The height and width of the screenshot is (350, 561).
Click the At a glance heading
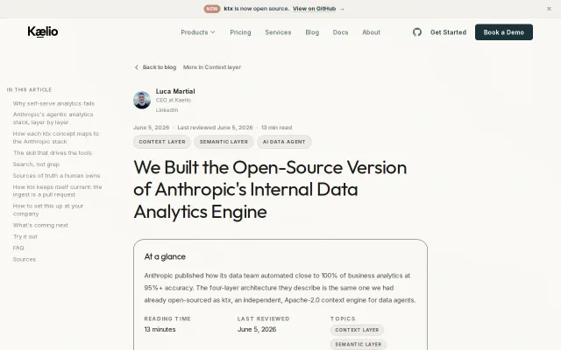coord(165,256)
